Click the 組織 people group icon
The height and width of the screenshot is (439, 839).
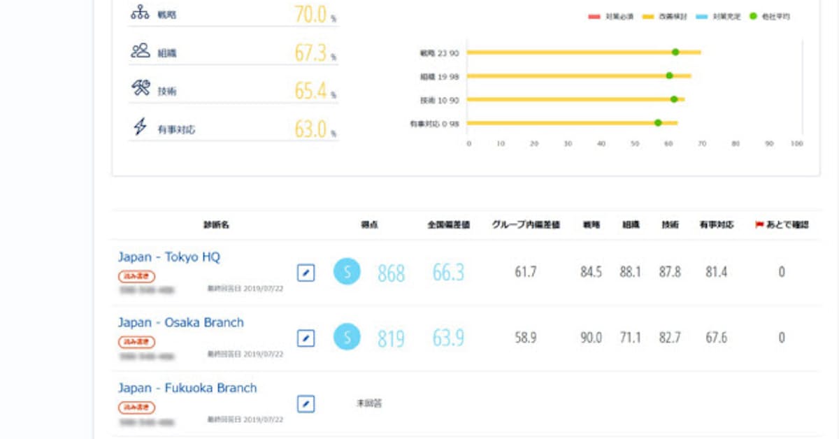(141, 50)
